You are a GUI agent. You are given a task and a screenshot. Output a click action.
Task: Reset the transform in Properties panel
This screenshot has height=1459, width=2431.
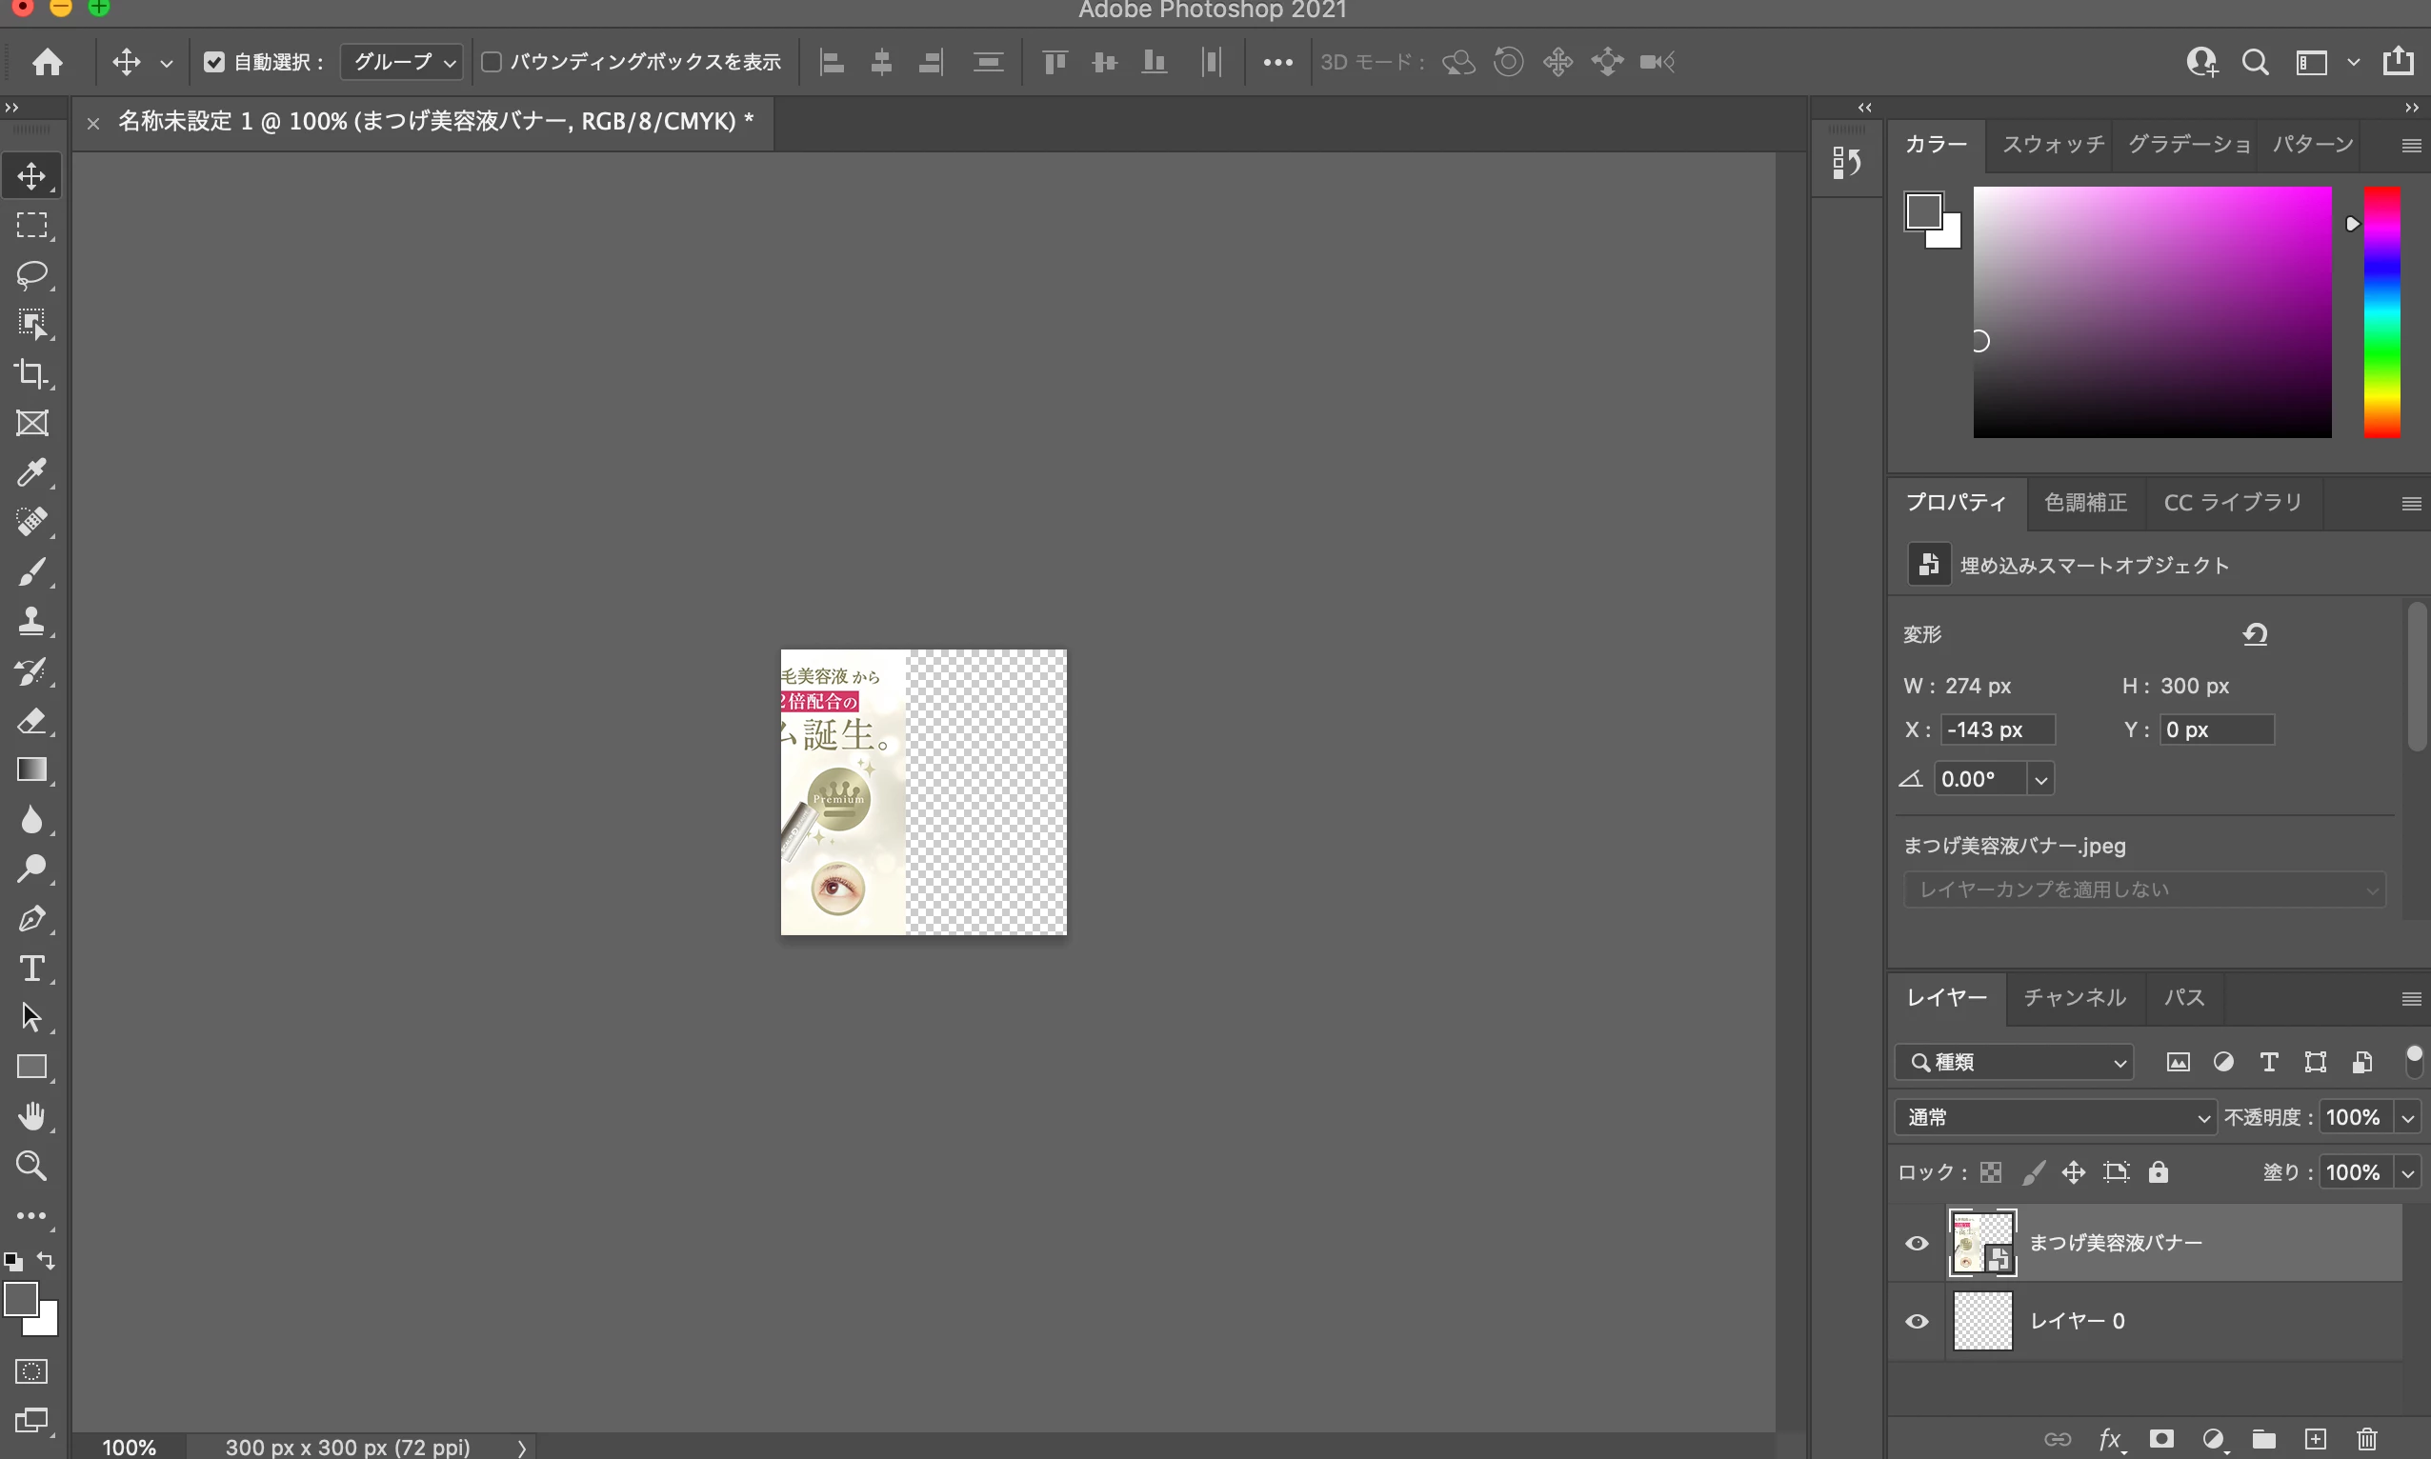coord(2255,634)
